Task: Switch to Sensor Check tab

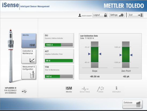Action: pos(85,89)
